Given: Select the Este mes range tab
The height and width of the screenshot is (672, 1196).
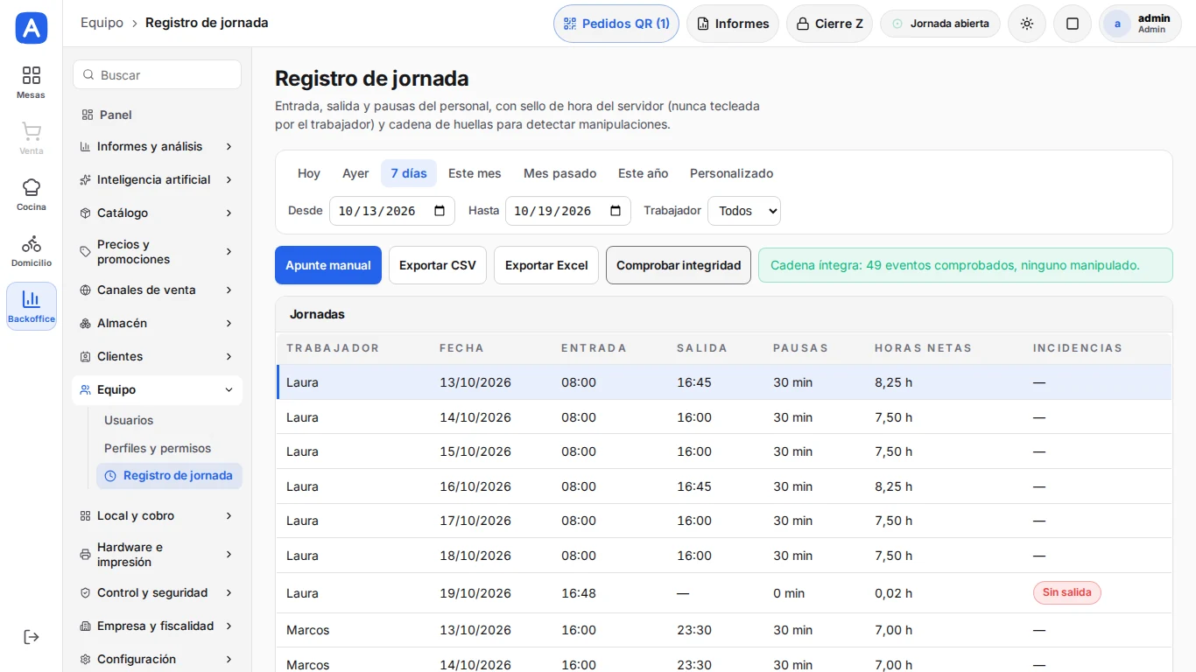Looking at the screenshot, I should 475,173.
